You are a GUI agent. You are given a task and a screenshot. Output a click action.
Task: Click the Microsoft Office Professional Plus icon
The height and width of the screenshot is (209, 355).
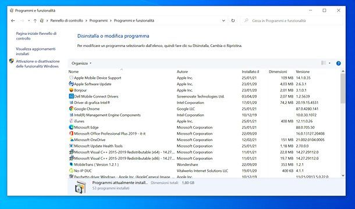pyautogui.click(x=72, y=134)
